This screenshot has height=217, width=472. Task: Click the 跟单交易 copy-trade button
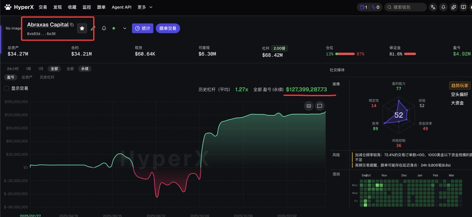point(168,28)
